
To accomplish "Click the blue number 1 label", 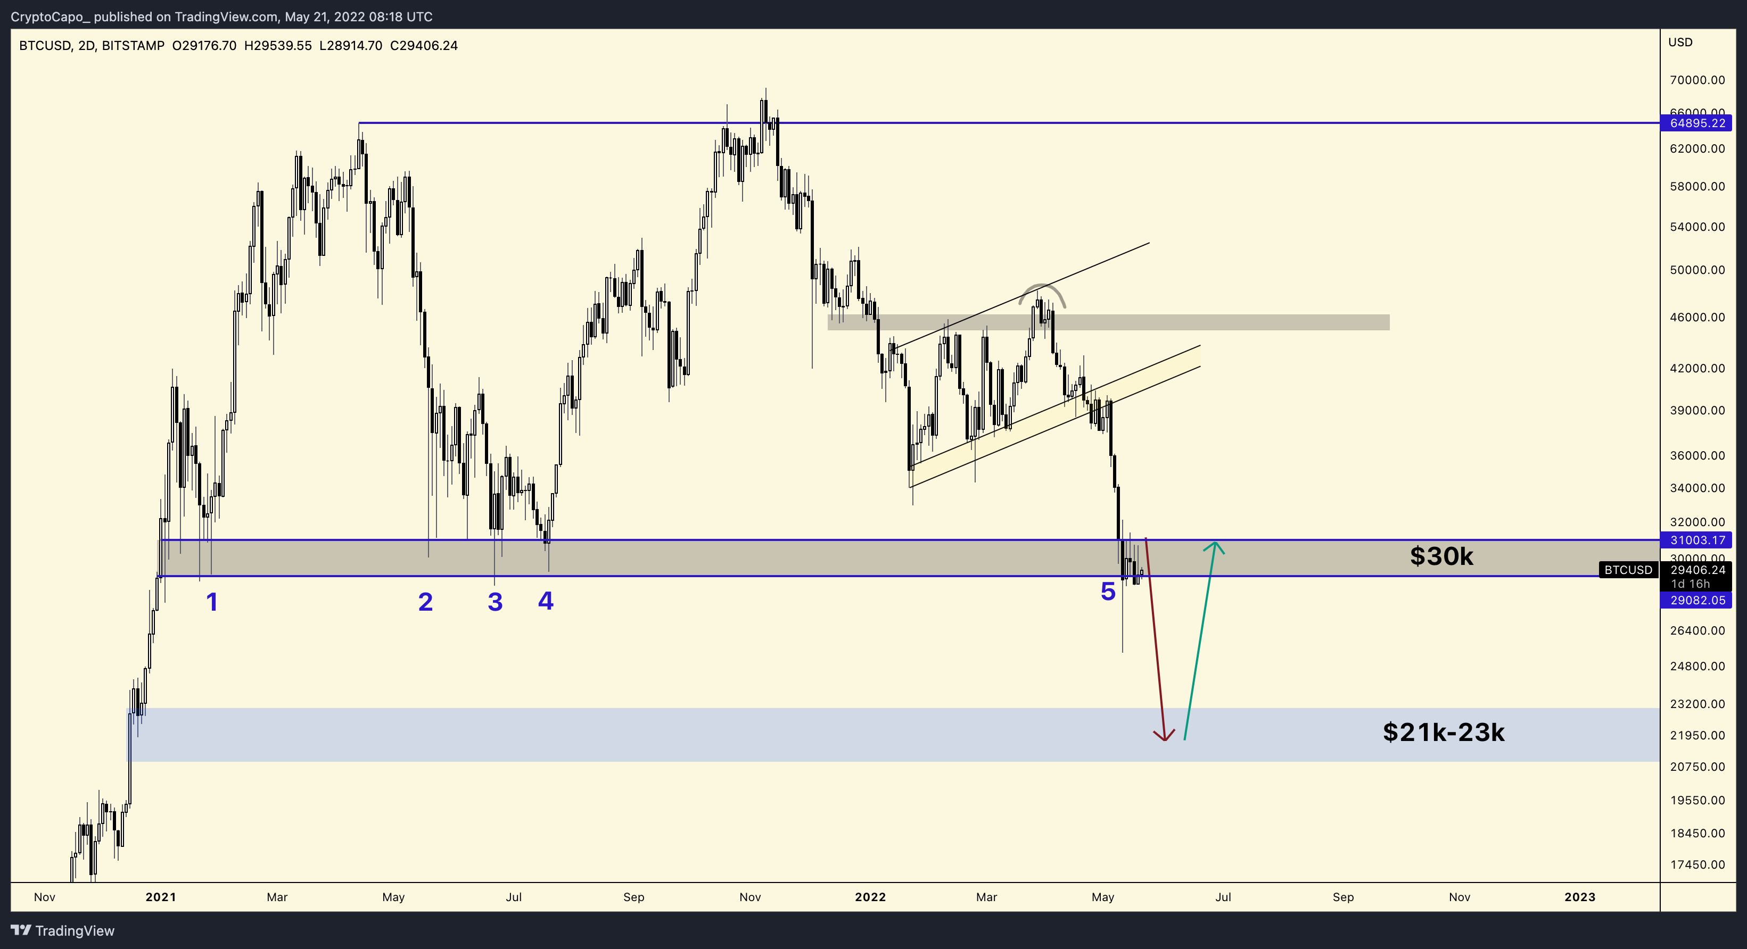I will click(212, 602).
